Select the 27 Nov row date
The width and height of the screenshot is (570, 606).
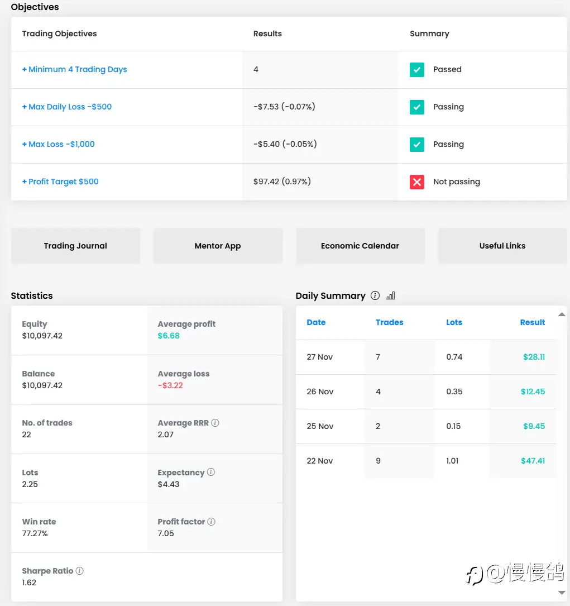coord(320,357)
